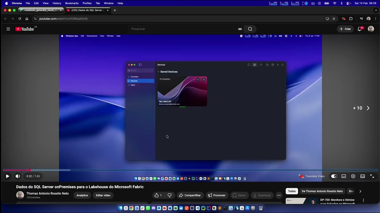Open Chrome History menu
Viewport: 380px width, 213px height.
pos(57,3)
